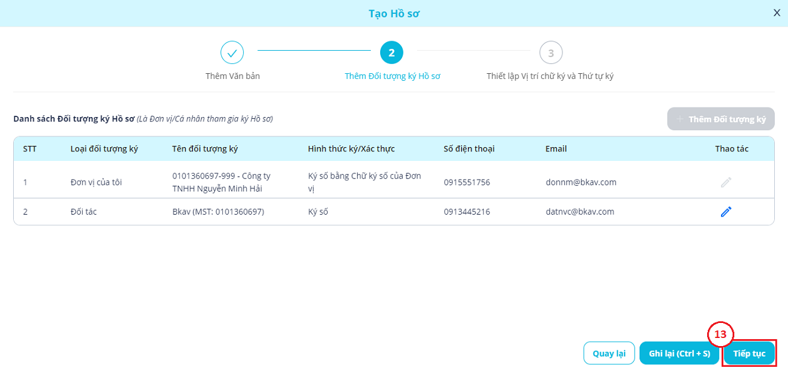Save with the Ghi lại (Ctrl + S) button

[x=679, y=353]
